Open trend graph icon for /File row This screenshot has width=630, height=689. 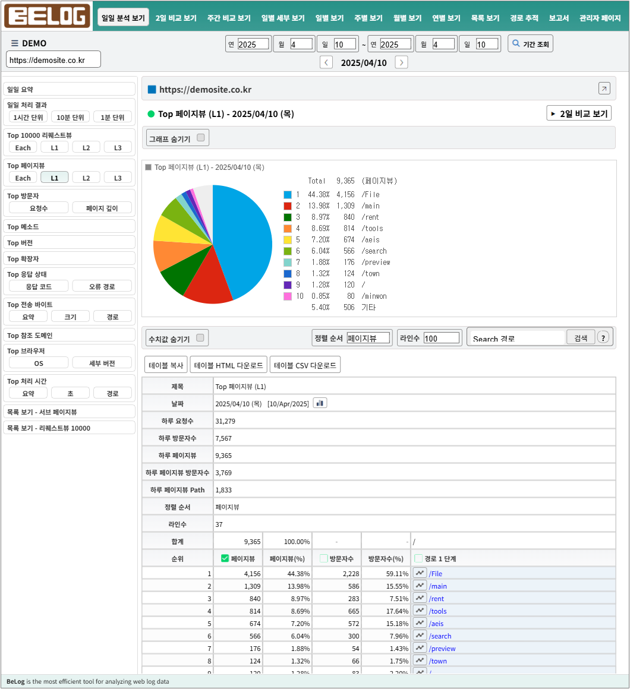point(420,573)
